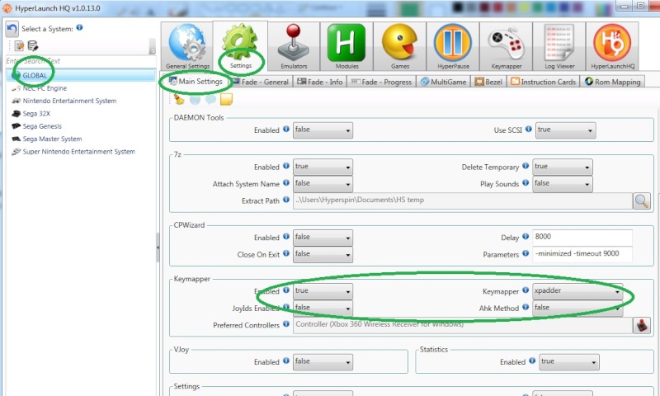The height and width of the screenshot is (396, 660).
Task: Open Attach System Name dropdown
Action: [x=323, y=184]
